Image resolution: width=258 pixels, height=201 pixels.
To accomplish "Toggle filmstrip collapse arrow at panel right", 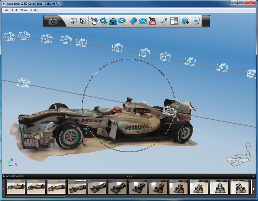I will [254, 176].
